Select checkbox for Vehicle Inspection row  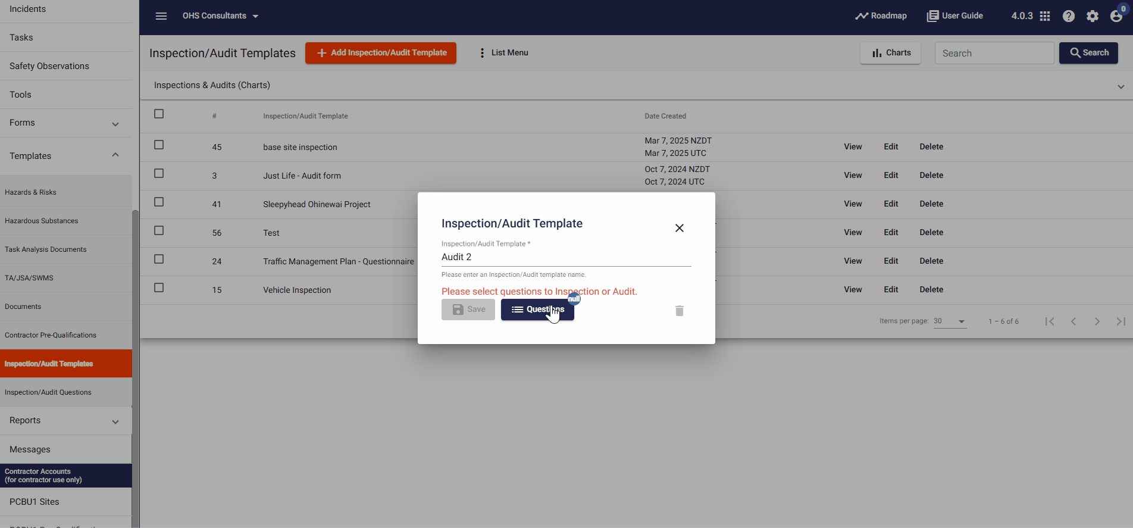159,288
